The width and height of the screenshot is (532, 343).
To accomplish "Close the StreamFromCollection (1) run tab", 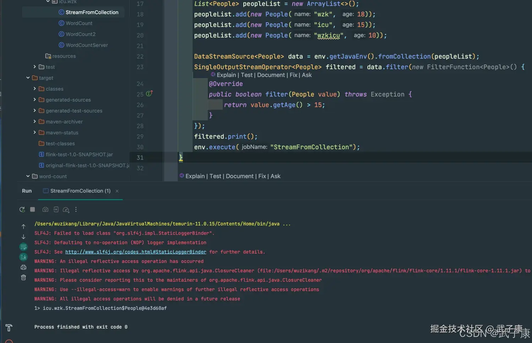I will (117, 191).
